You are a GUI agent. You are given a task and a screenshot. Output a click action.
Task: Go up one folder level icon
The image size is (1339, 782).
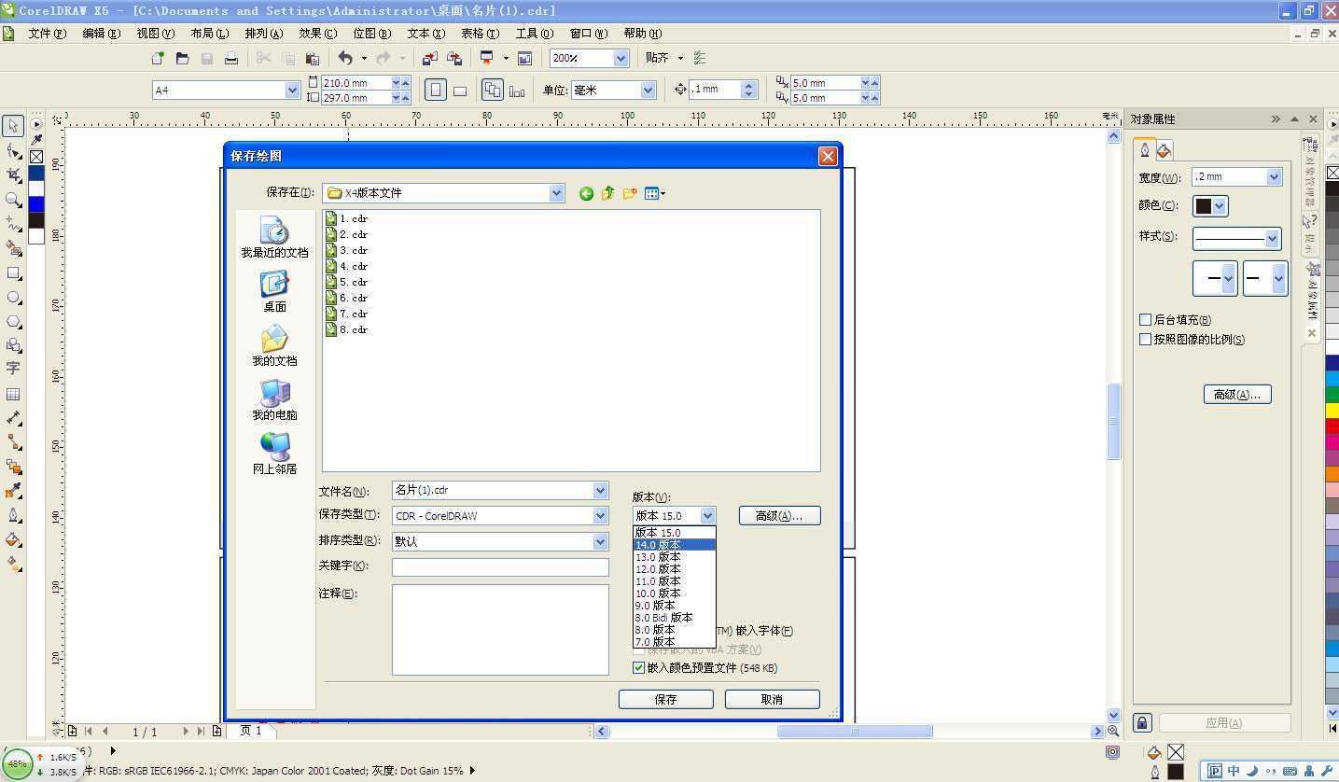[607, 193]
